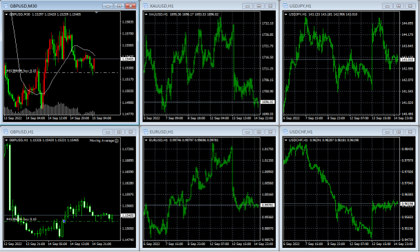Click the Moving Average expert smiley icon

[x=117, y=140]
